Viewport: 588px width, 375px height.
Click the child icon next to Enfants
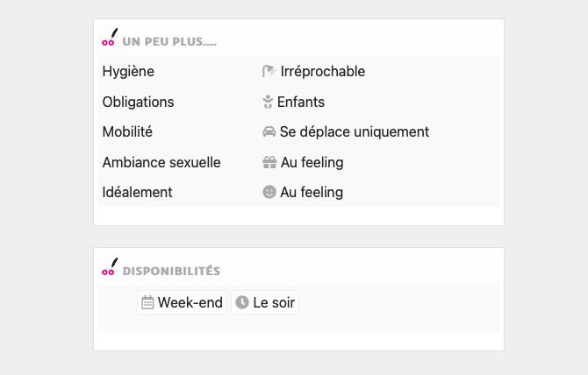(269, 102)
